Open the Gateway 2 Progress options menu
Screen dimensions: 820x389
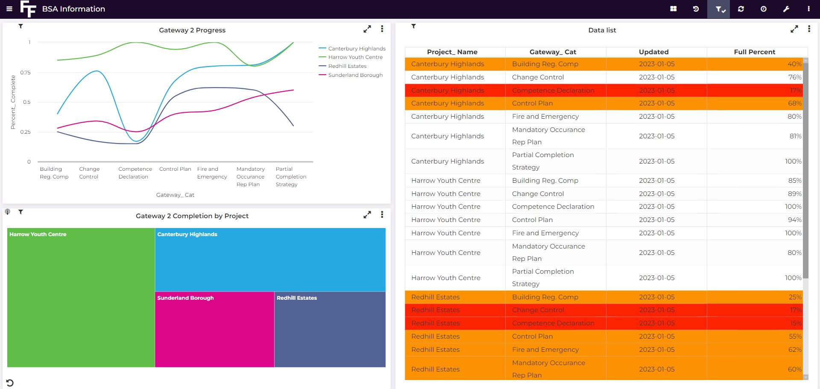382,29
